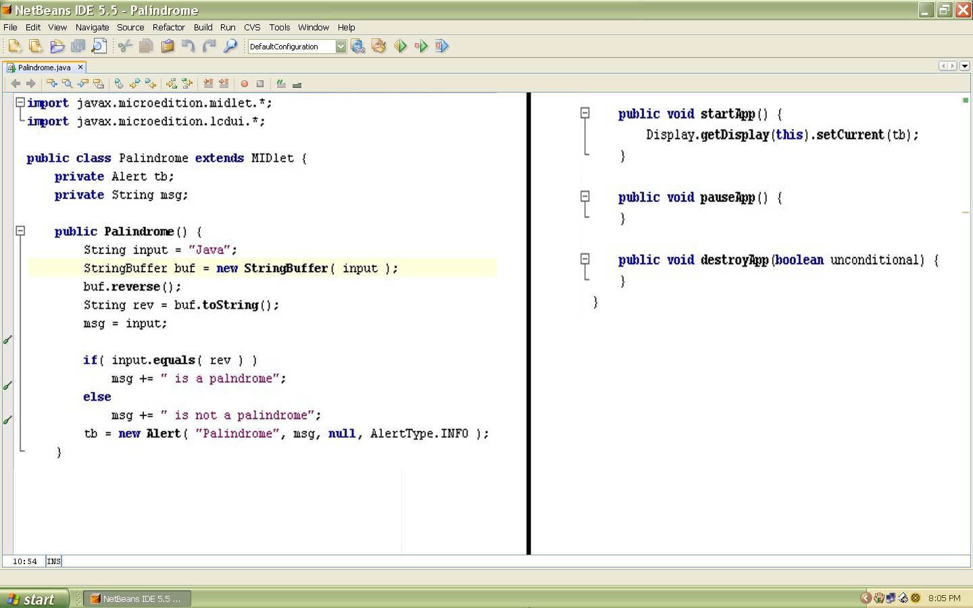Build the main project
The width and height of the screenshot is (973, 608).
358,46
